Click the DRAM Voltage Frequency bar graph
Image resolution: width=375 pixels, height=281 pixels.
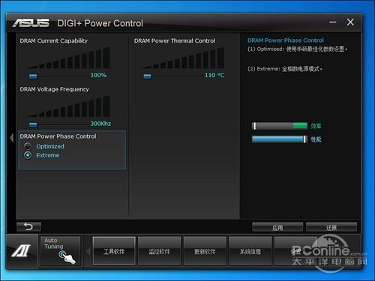[69, 106]
